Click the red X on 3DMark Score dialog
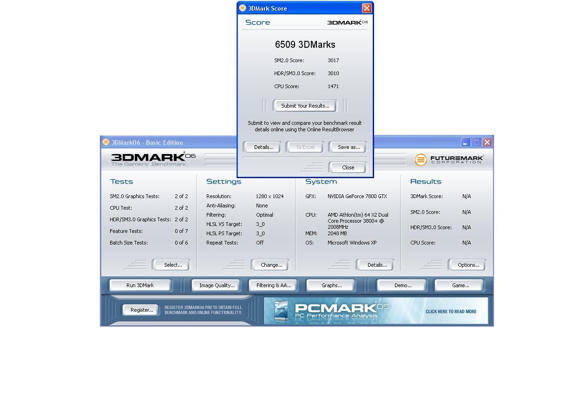Viewport: 566px width, 399px height. [367, 8]
